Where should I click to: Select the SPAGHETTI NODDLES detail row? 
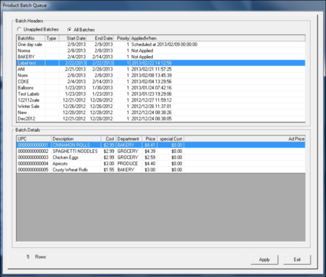[x=161, y=152]
